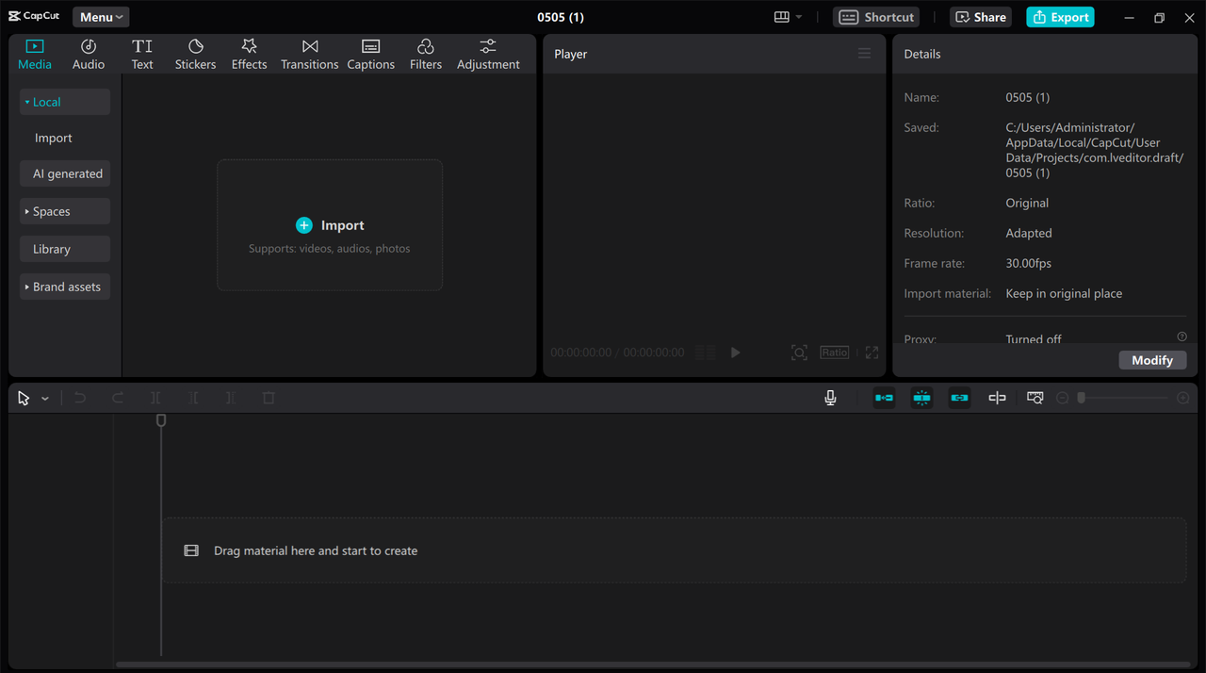The height and width of the screenshot is (673, 1206).
Task: Click the trash Delete icon
Action: (x=269, y=399)
